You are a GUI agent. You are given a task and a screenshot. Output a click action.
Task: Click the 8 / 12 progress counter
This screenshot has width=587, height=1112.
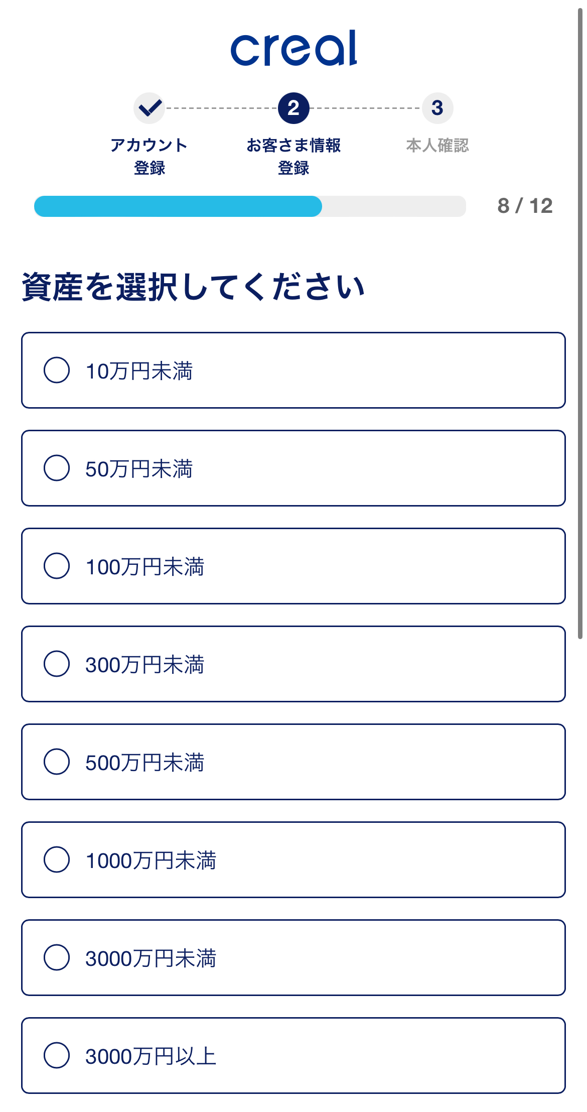pos(525,206)
